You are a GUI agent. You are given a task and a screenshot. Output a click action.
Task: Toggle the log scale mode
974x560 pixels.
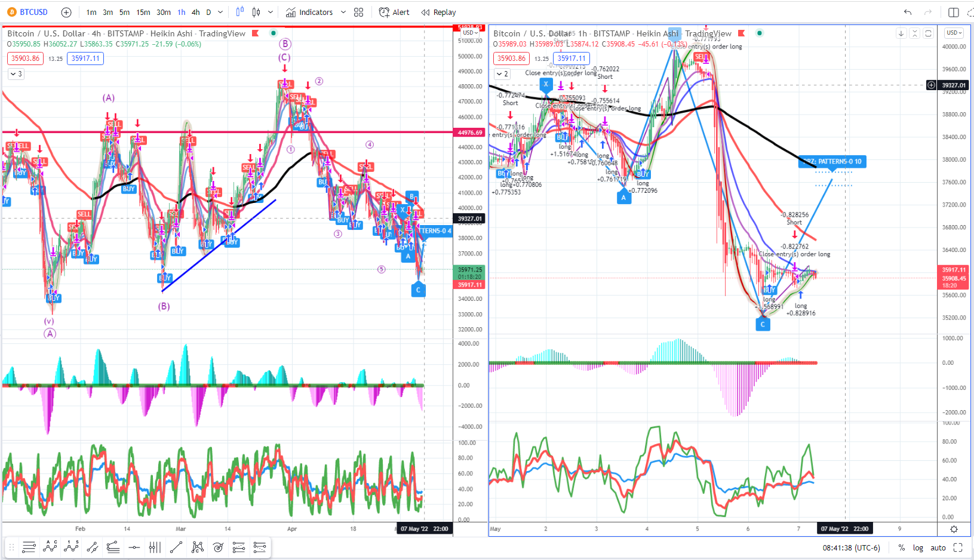pos(918,547)
